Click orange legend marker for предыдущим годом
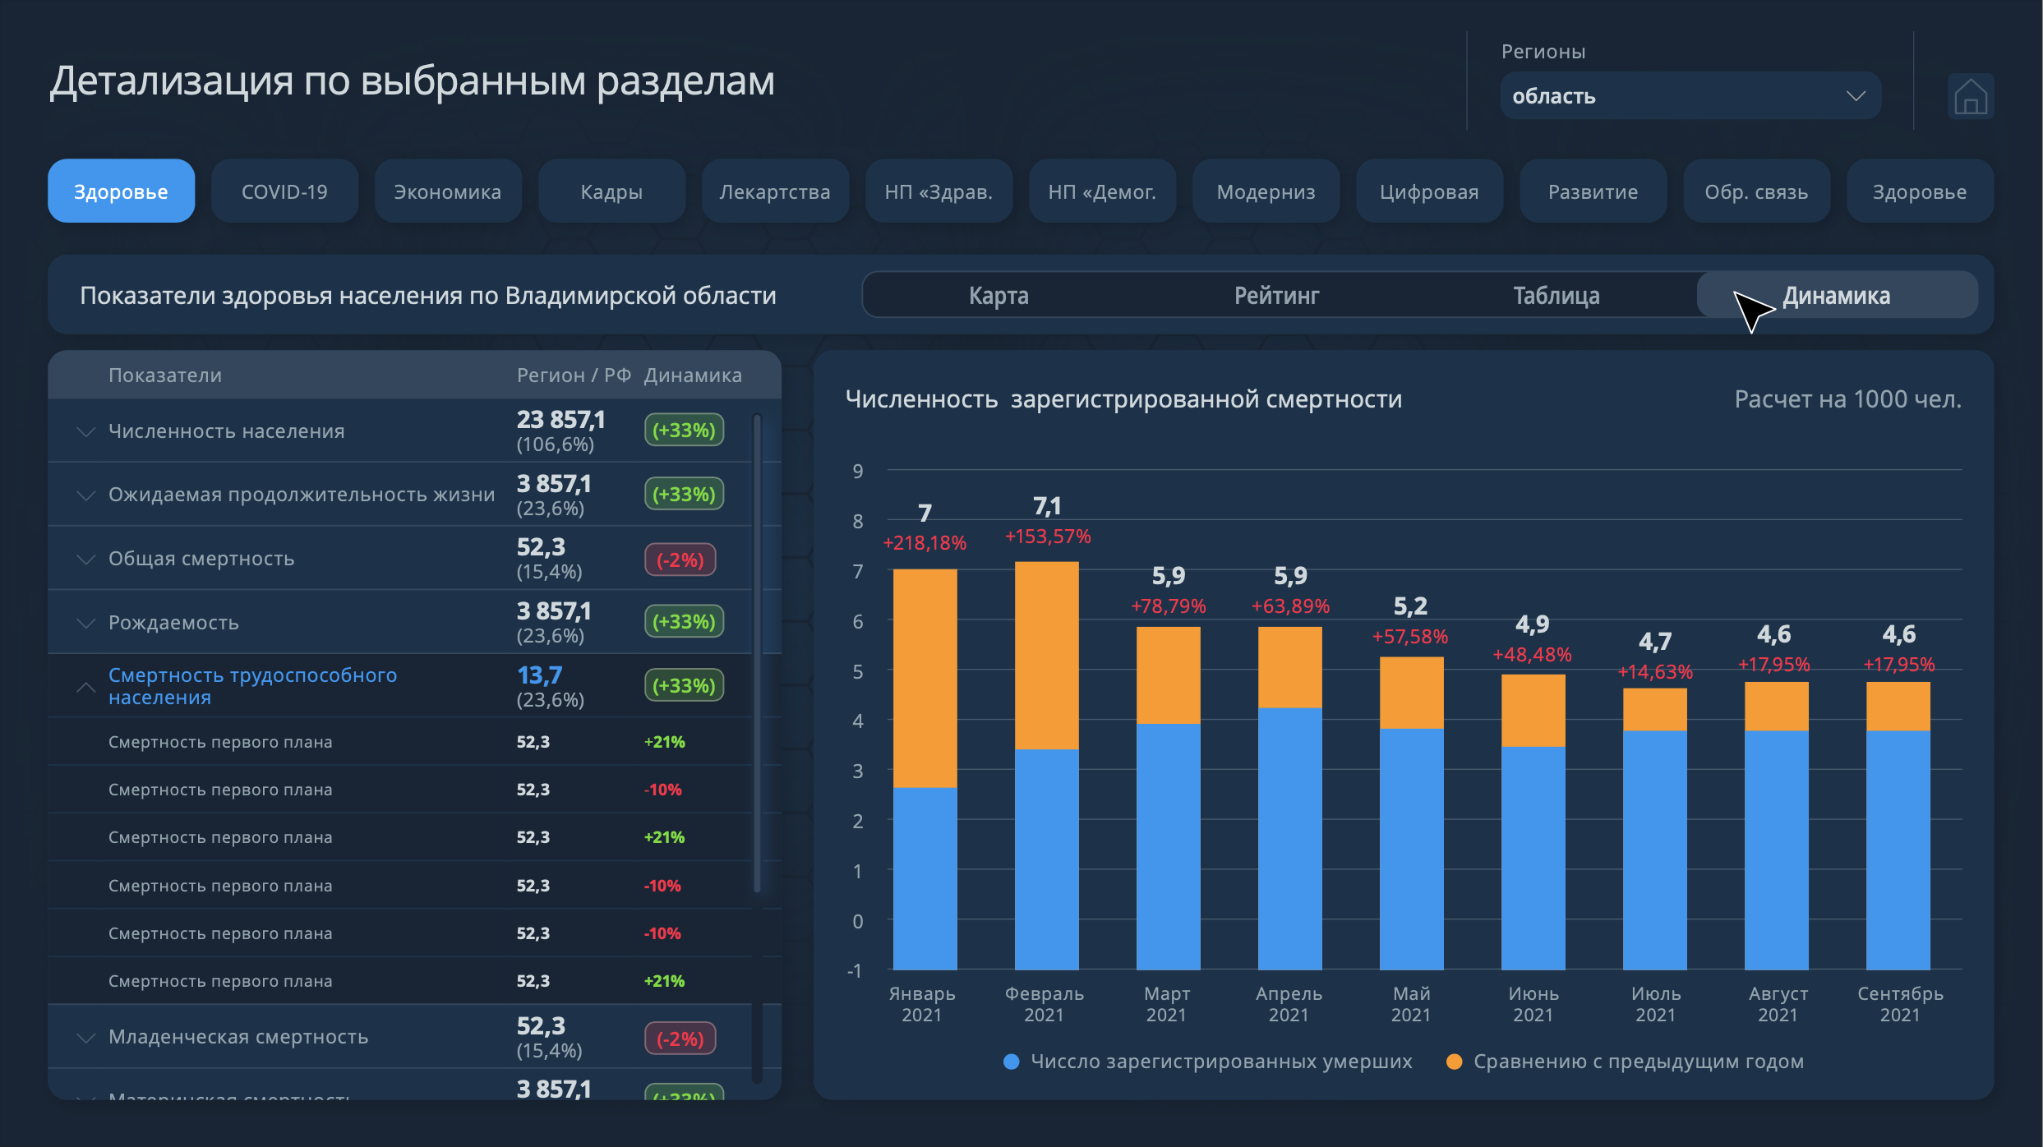The image size is (2043, 1147). (1454, 1062)
